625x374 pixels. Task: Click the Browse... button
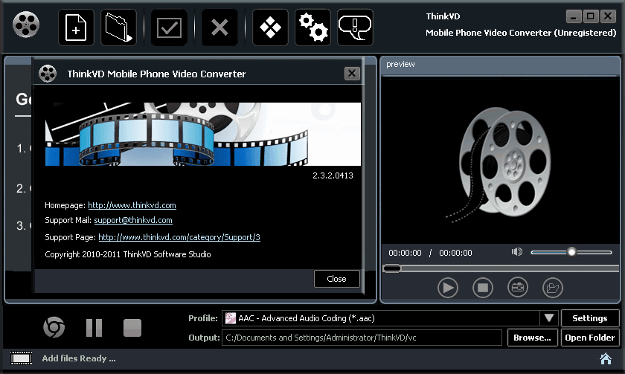(x=532, y=338)
